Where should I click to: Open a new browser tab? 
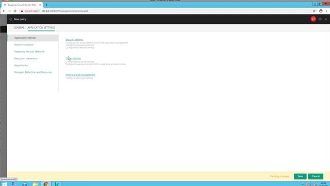point(46,5)
